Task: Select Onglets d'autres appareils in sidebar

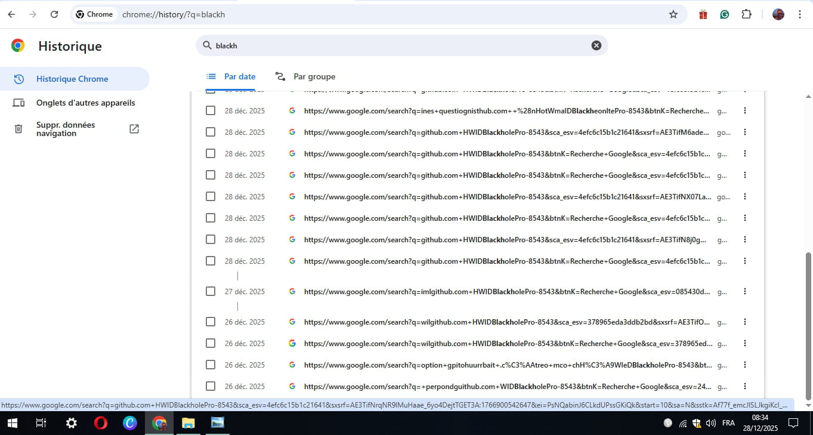Action: coord(85,103)
